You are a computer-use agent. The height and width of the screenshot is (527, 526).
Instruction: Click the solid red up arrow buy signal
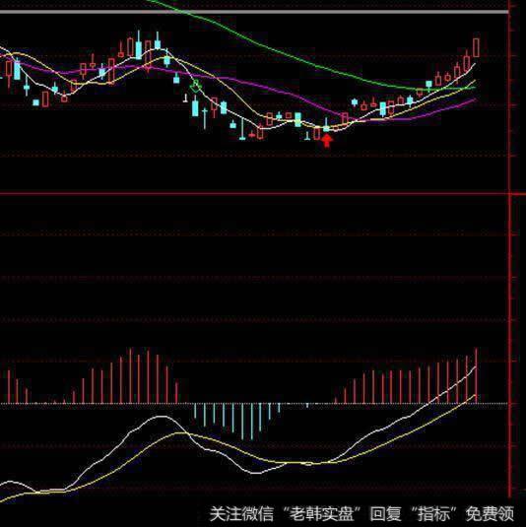(327, 141)
